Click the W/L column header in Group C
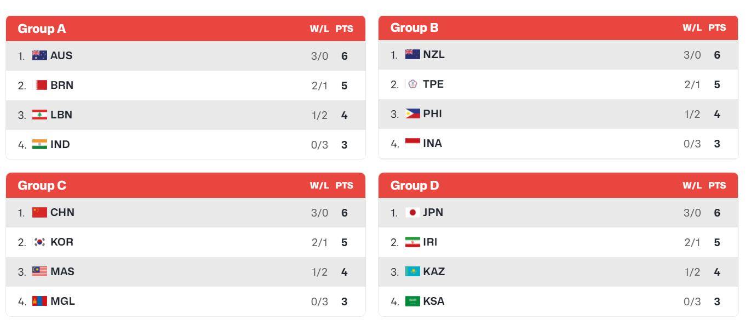Image resolution: width=751 pixels, height=336 pixels. point(319,186)
